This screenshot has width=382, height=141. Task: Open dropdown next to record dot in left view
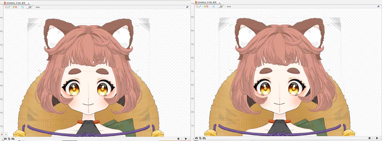[181, 139]
